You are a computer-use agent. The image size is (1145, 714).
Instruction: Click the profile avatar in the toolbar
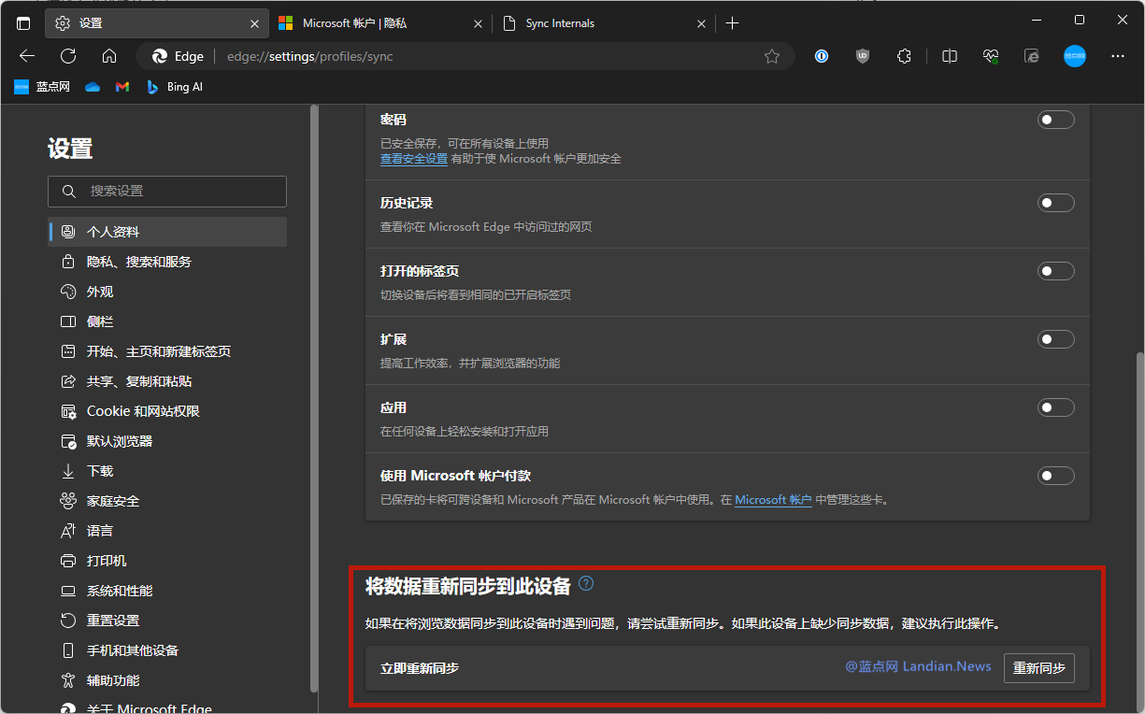click(x=1075, y=56)
